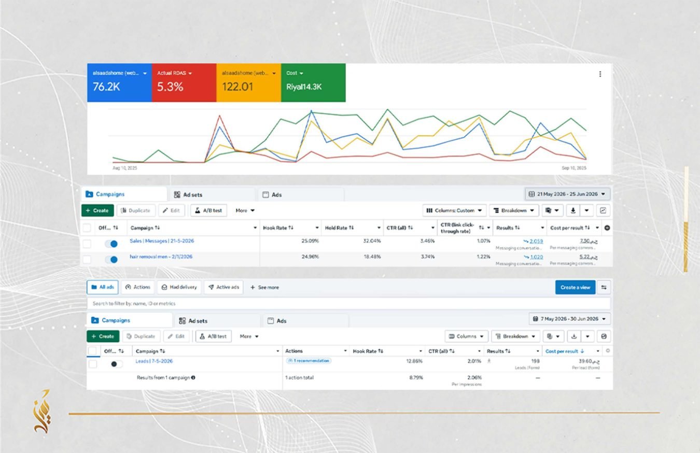Click See more next to Active ads
The height and width of the screenshot is (453, 700).
(264, 287)
